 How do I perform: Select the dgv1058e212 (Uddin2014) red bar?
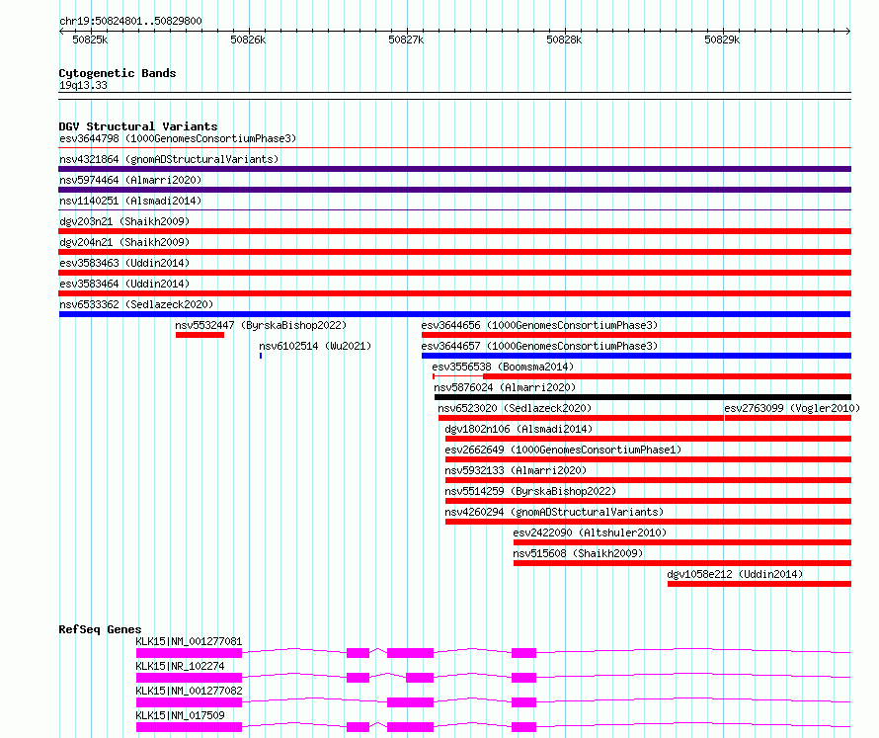[759, 584]
